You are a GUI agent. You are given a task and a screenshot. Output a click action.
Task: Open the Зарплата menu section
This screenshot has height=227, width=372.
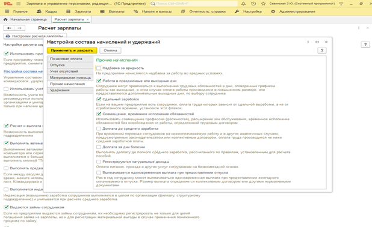tap(83, 11)
